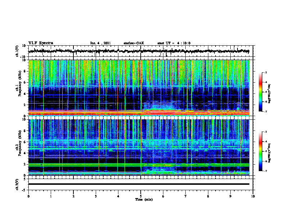Screen dimensions: 285x220
Task: Click the ch.1 voltage waveform trace panel
Action: tap(141, 51)
